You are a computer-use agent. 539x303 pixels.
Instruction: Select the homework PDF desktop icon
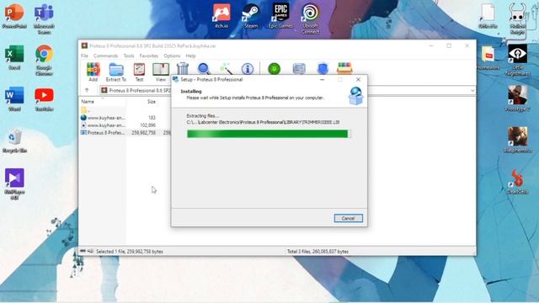pyautogui.click(x=488, y=58)
